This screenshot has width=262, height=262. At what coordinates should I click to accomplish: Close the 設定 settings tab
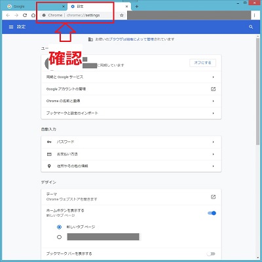tap(126, 7)
